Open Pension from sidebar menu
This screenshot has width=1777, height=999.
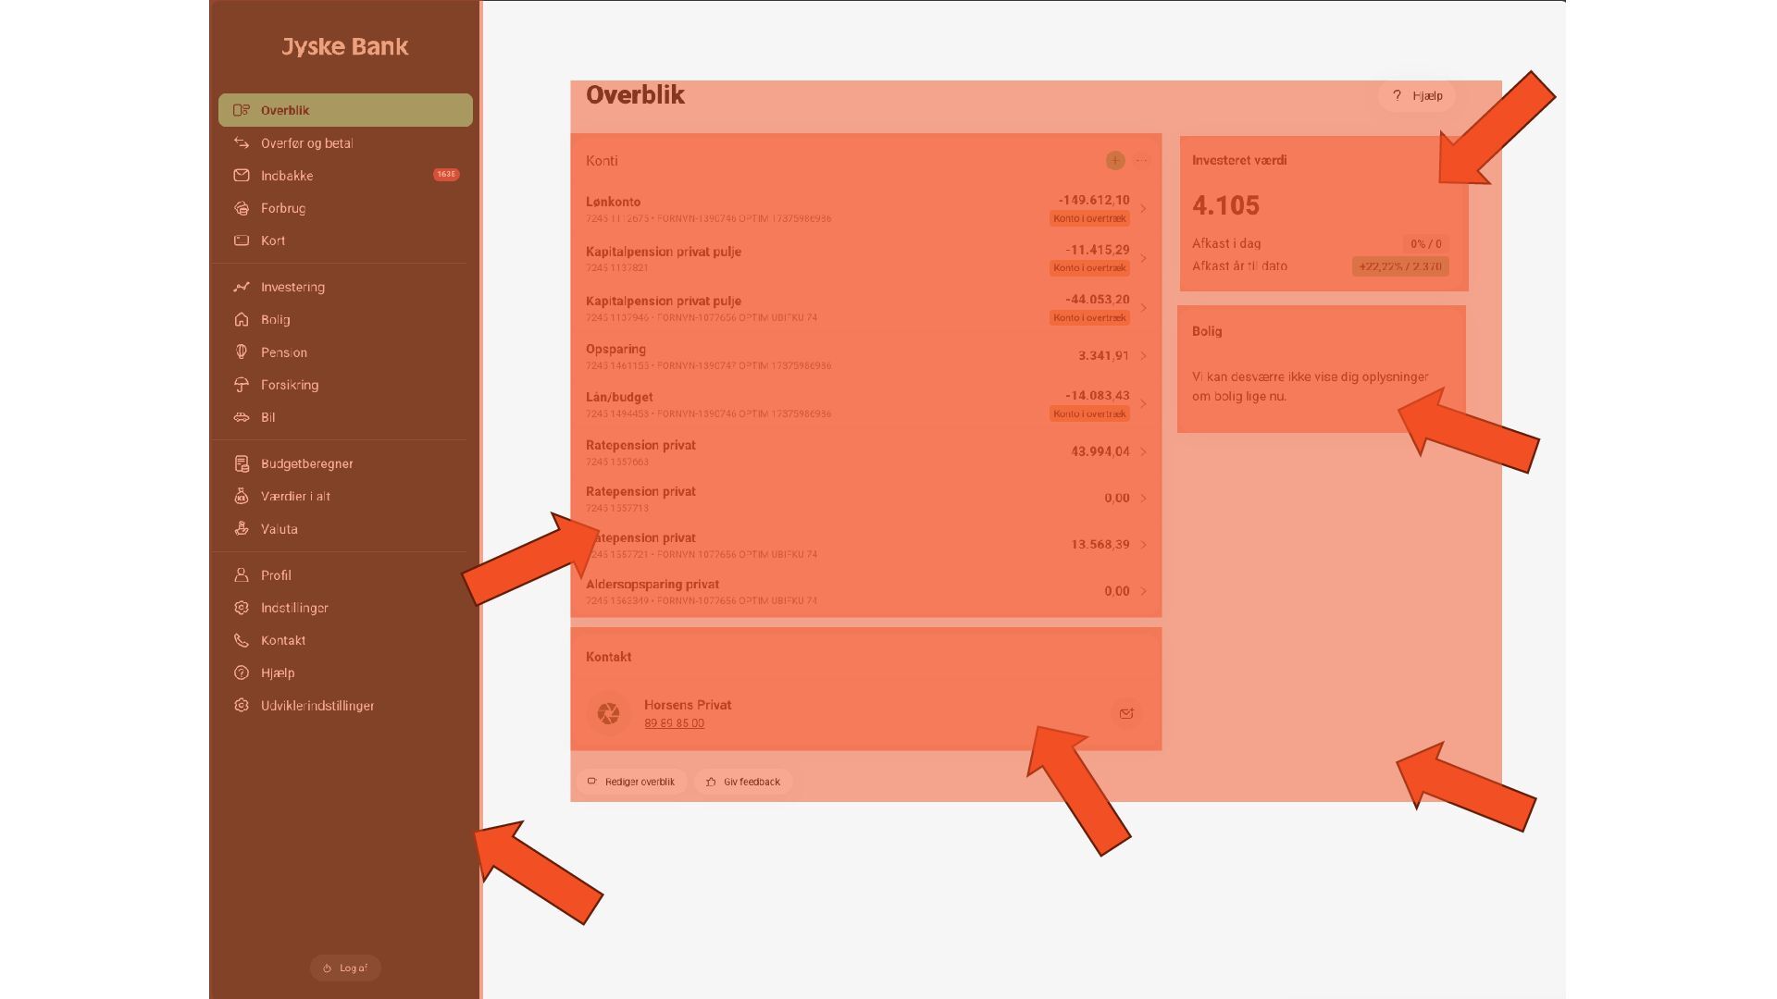(283, 352)
